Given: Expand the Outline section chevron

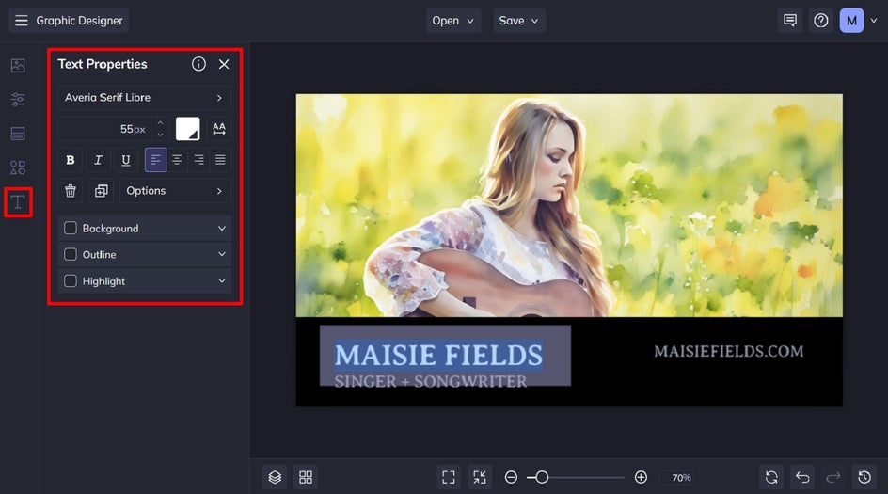Looking at the screenshot, I should [222, 254].
